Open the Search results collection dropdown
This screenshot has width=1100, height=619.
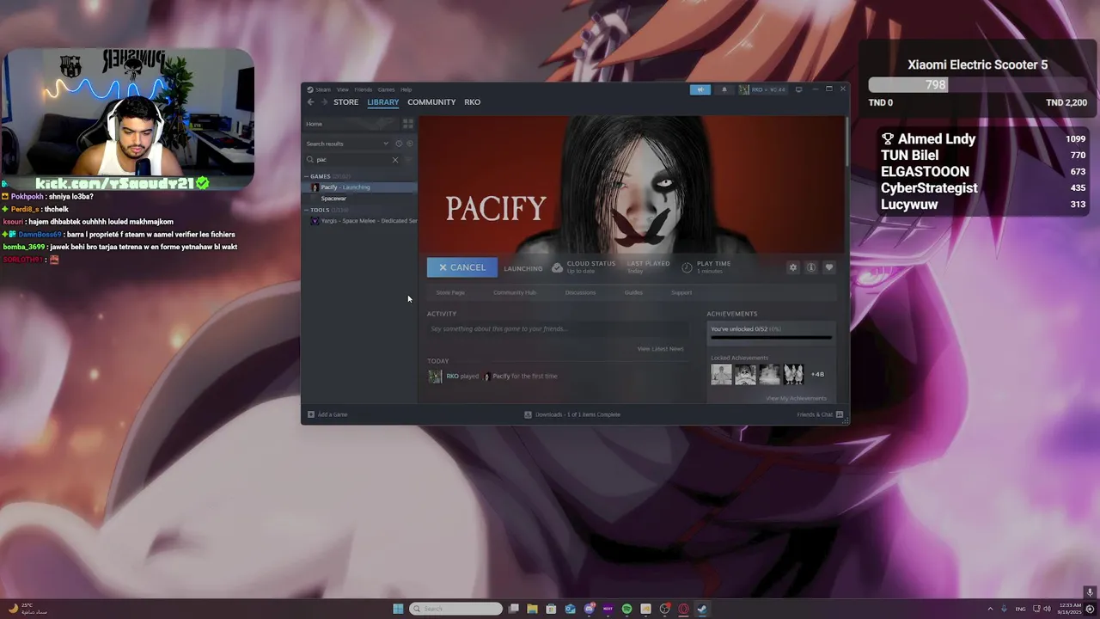tap(348, 144)
